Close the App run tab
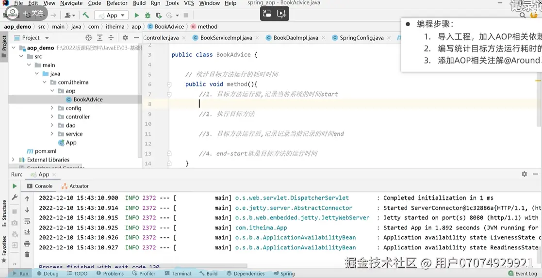 (x=54, y=175)
